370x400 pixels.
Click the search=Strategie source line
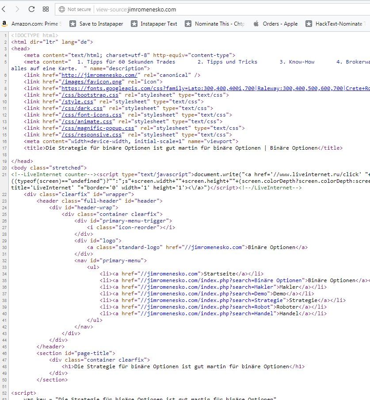(223, 301)
